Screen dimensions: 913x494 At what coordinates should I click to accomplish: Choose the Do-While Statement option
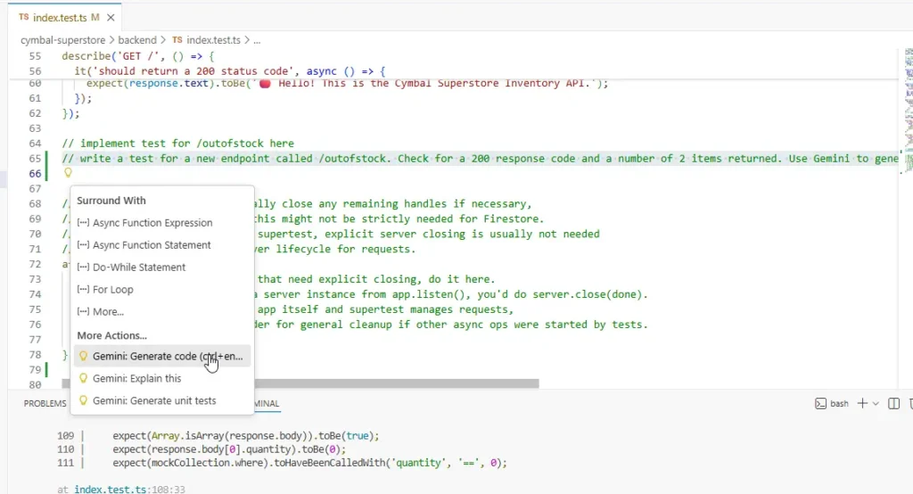[x=139, y=268]
